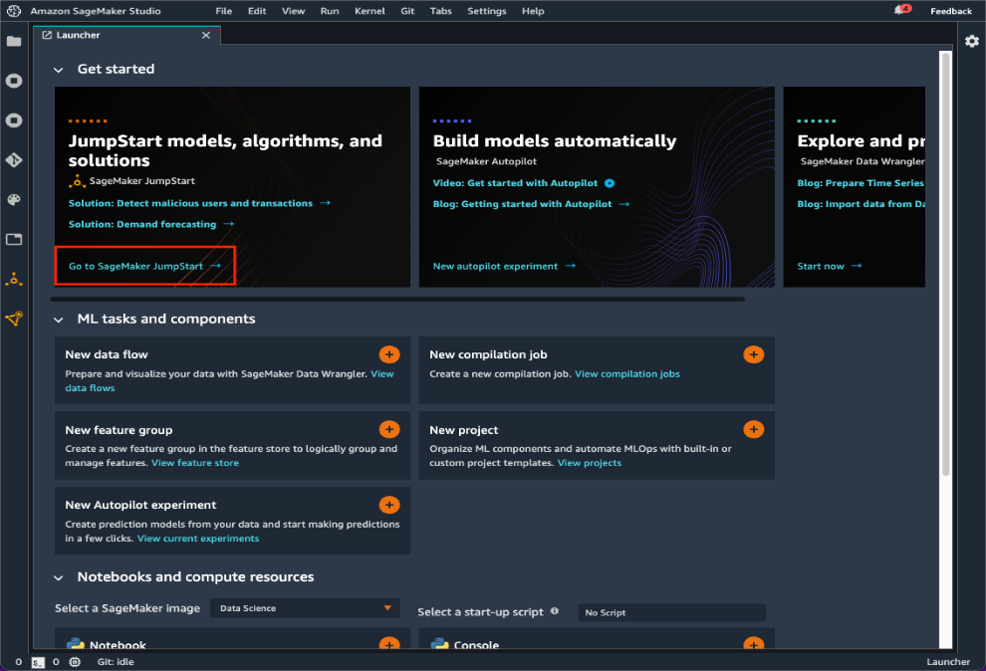Click the Amazon SageMaker Studio home icon
Viewport: 986px width, 671px height.
tap(14, 11)
